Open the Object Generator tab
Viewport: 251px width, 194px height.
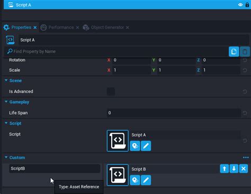[x=107, y=27]
